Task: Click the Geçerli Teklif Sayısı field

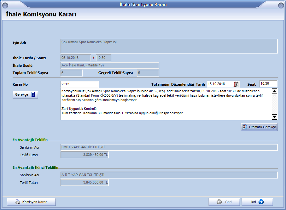Action: coord(148,73)
